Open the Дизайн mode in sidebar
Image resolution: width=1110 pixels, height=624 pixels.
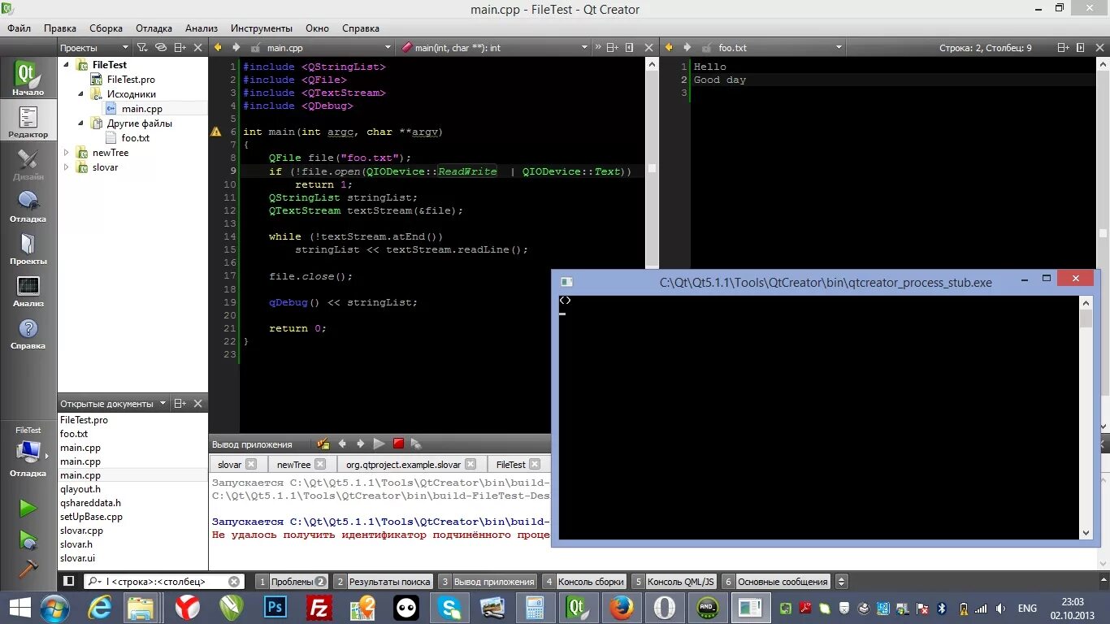(28, 163)
